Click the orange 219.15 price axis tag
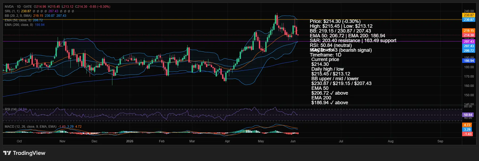The height and width of the screenshot is (161, 479). tap(469, 31)
